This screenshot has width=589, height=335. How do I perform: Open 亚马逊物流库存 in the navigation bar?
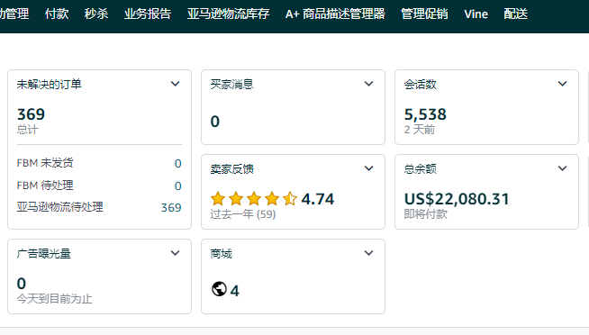(229, 14)
